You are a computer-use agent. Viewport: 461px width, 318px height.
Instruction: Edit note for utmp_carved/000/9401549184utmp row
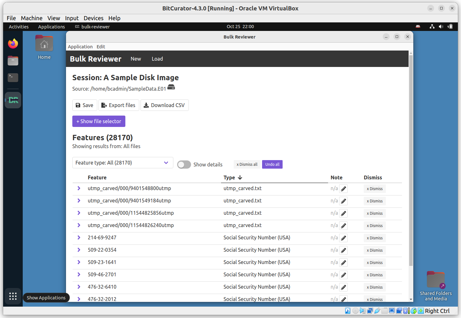344,201
